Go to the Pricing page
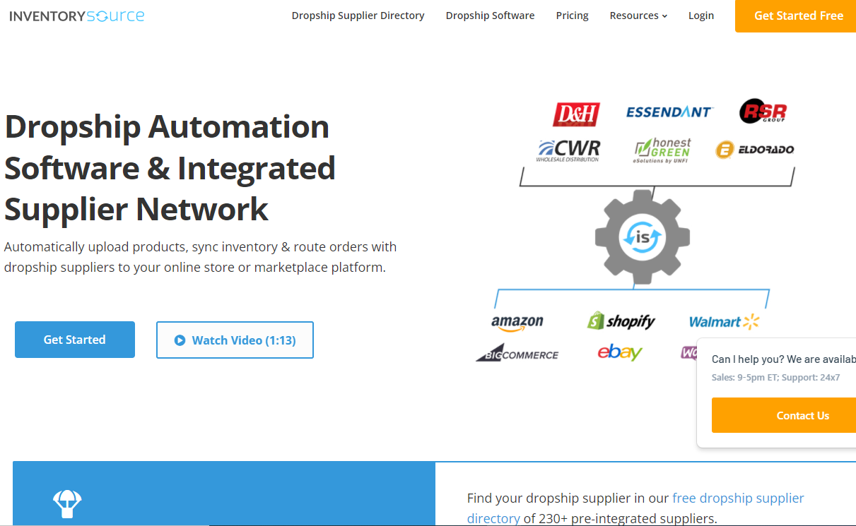The width and height of the screenshot is (856, 526). coord(572,16)
